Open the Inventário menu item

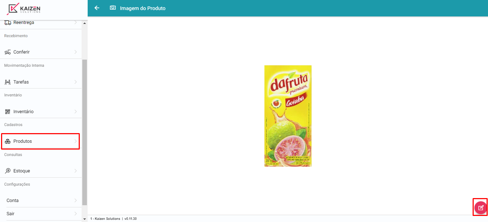41,112
